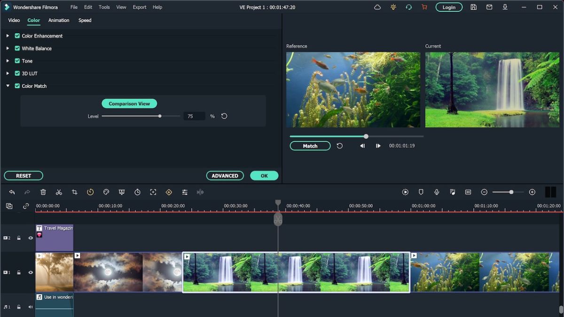Lock video track 2
Image resolution: width=564 pixels, height=317 pixels.
point(19,238)
